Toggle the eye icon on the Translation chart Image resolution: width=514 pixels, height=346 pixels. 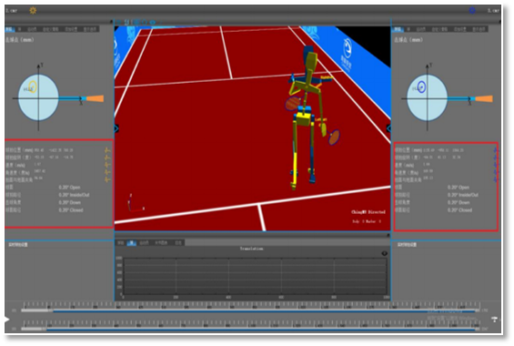385,253
